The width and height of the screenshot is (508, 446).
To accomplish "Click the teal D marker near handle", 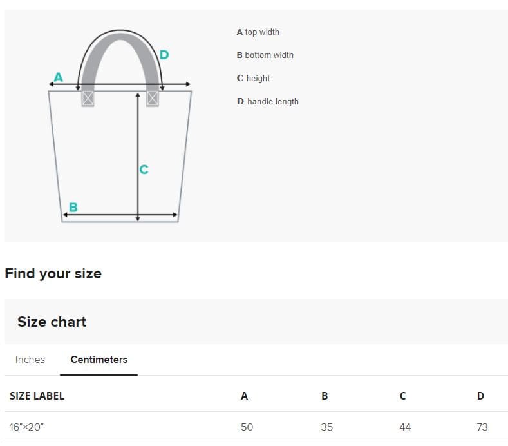I will pos(164,55).
